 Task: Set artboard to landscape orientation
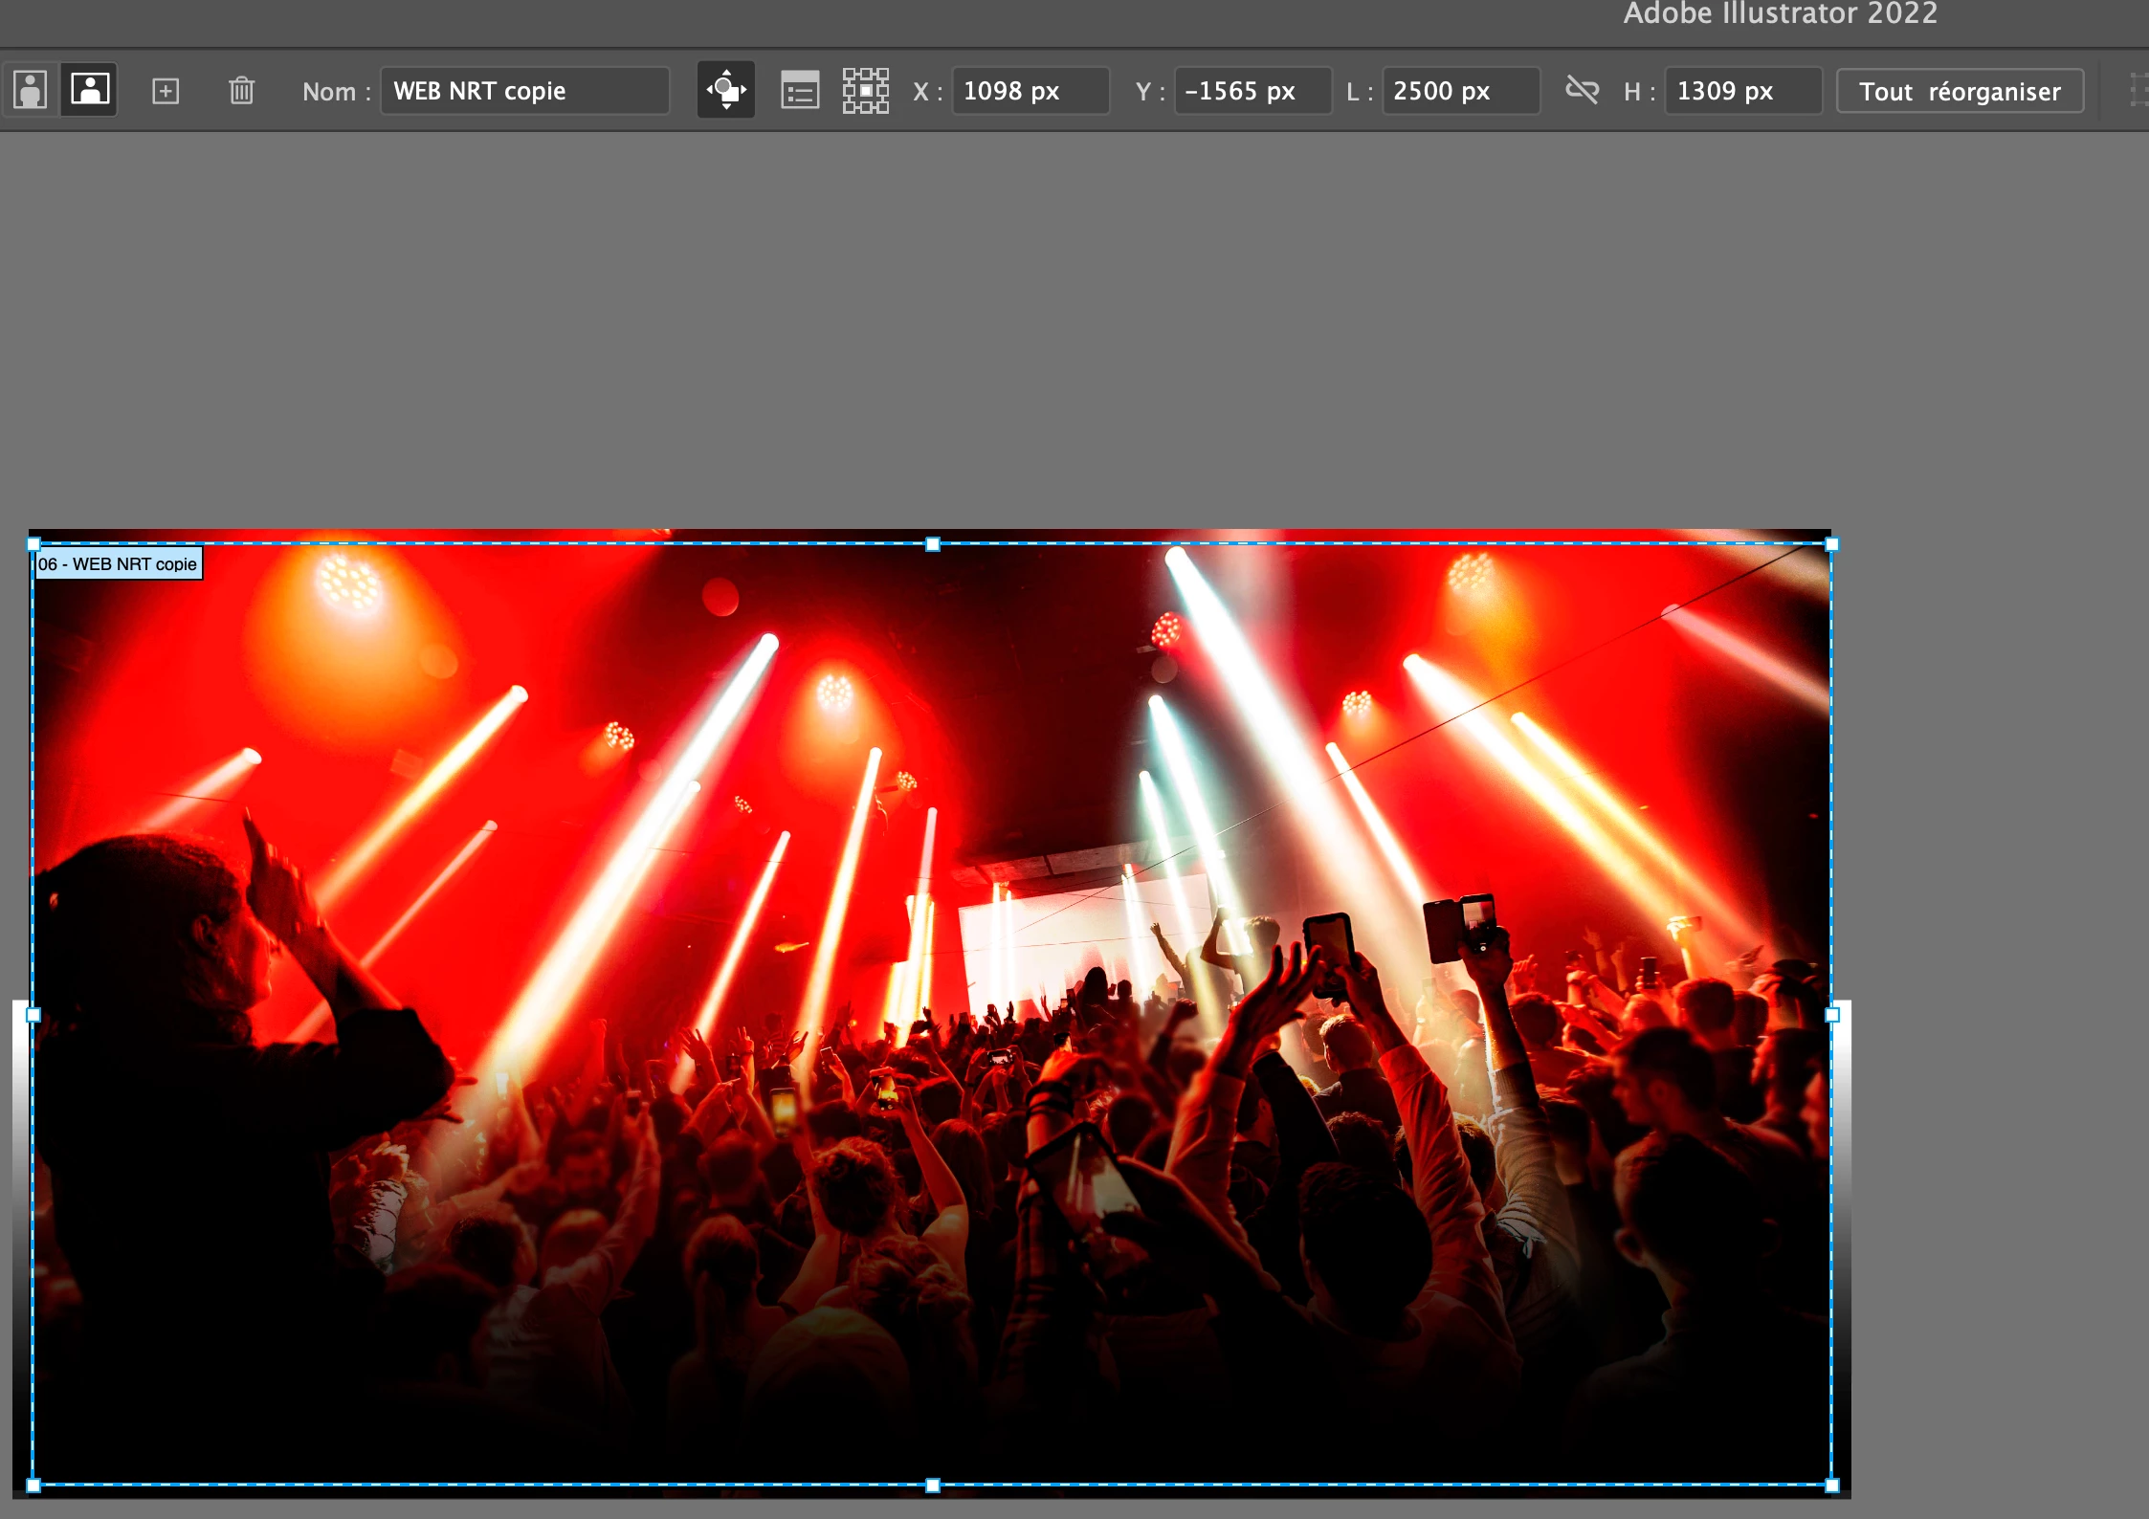tap(90, 91)
